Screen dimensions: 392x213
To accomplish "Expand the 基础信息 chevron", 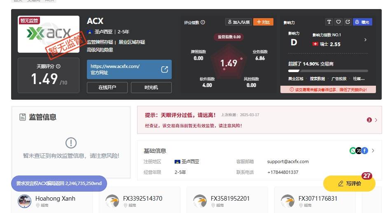I will click(x=373, y=150).
